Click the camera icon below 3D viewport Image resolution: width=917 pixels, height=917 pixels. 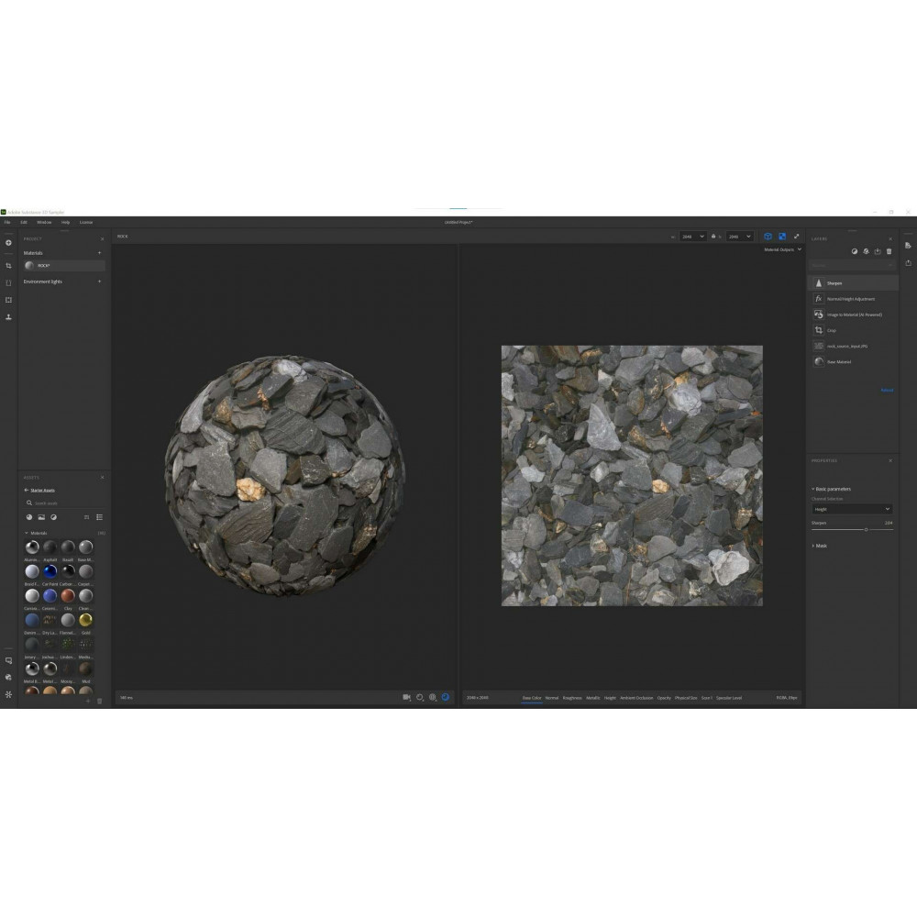(x=407, y=697)
